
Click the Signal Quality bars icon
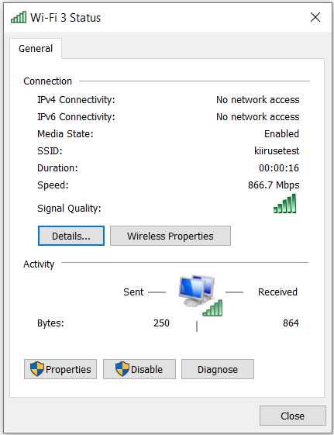click(x=284, y=203)
